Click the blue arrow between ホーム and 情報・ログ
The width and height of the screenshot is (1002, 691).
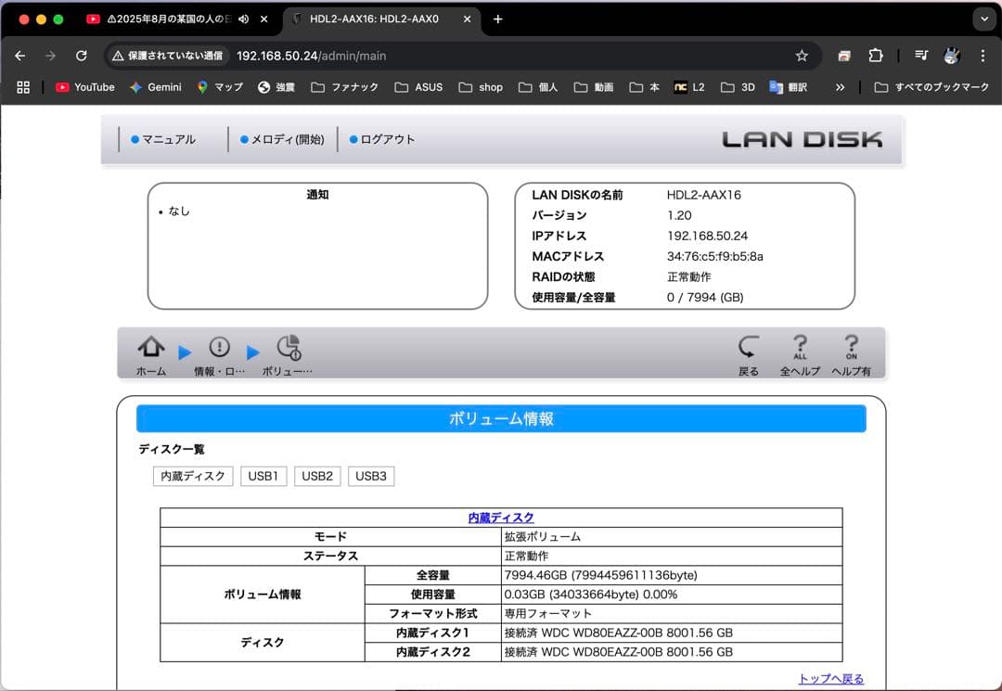click(185, 352)
